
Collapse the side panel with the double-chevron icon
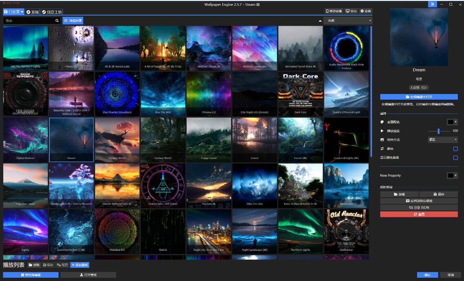pos(432,4)
